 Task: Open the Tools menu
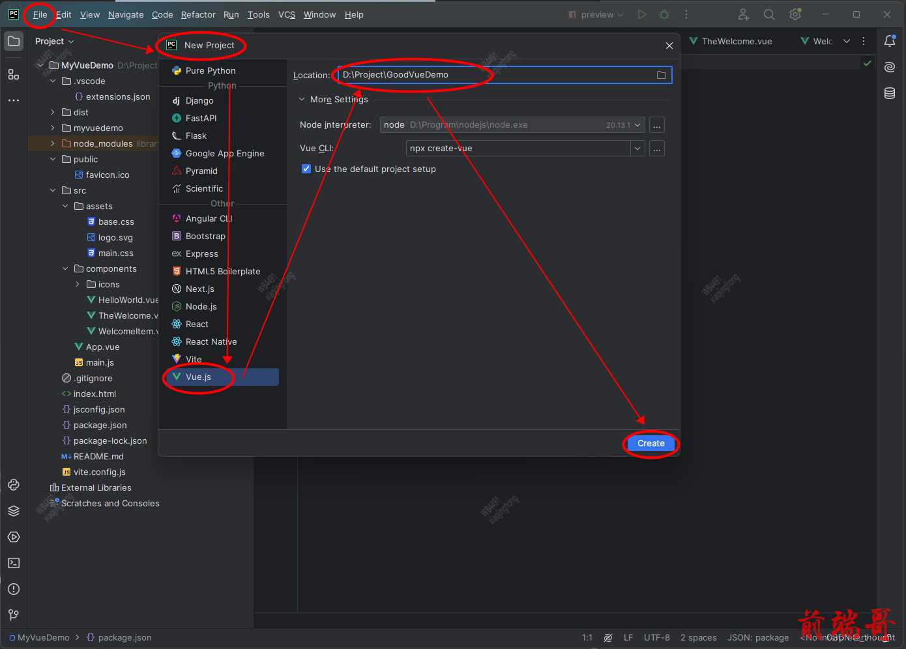point(258,14)
